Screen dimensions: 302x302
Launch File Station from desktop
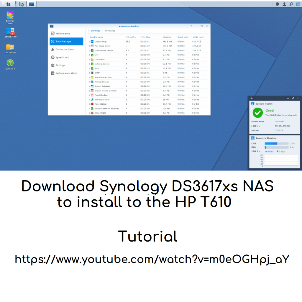coord(10,48)
